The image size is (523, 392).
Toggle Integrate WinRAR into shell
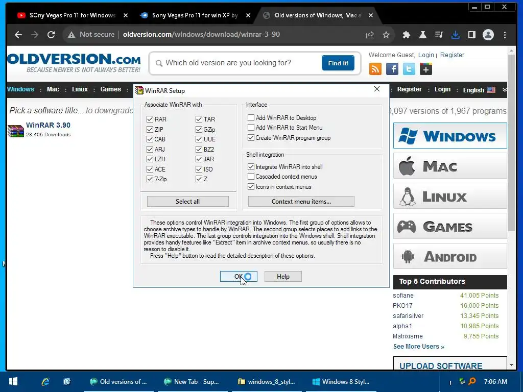251,167
